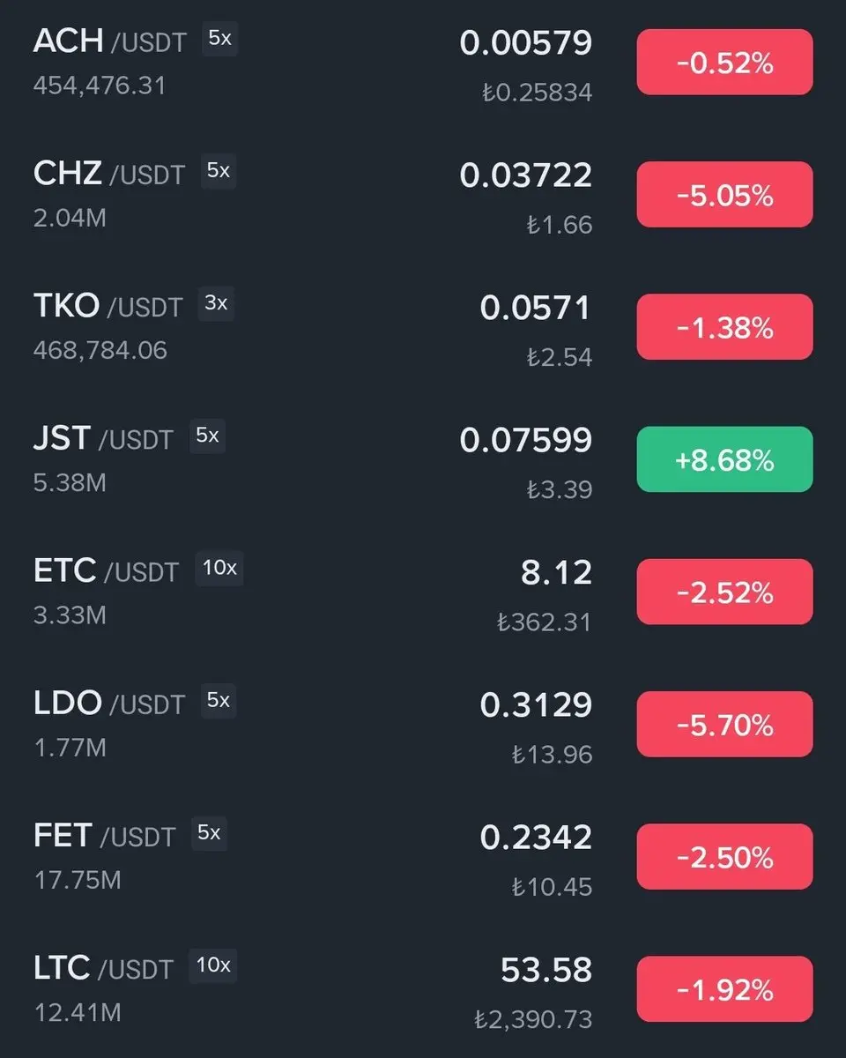Click the -5.05% red change badge

(724, 195)
